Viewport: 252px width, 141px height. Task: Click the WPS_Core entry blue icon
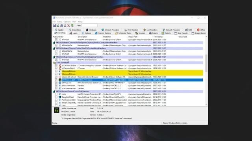click(x=60, y=83)
